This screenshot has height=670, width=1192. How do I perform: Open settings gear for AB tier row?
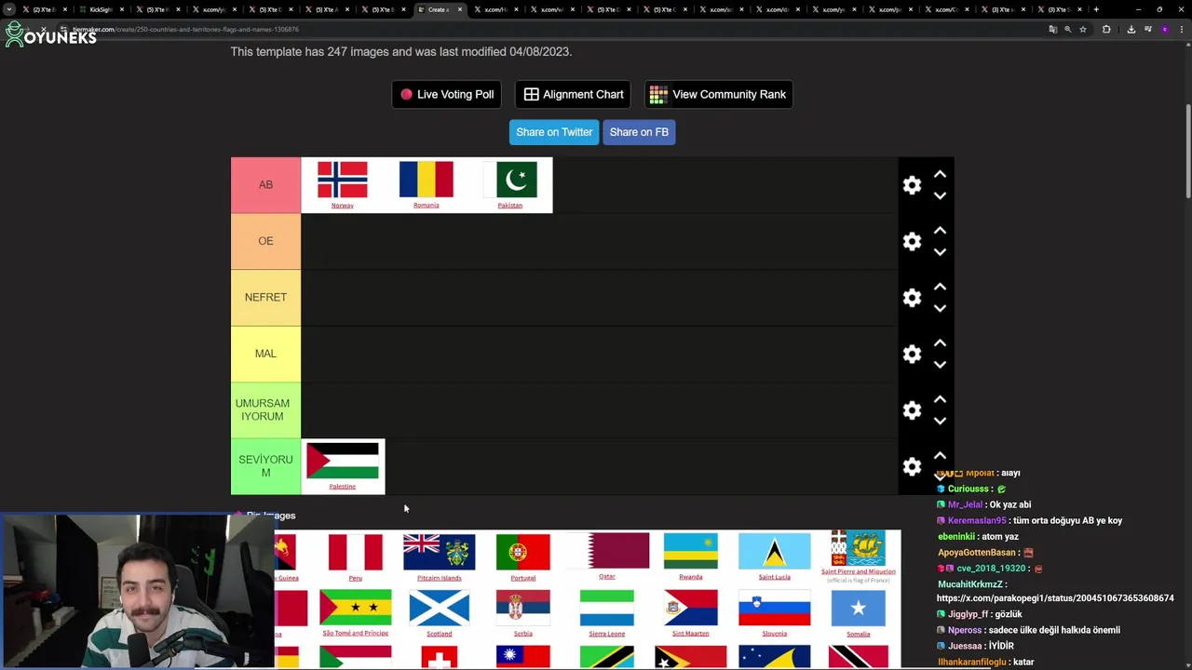click(x=912, y=185)
